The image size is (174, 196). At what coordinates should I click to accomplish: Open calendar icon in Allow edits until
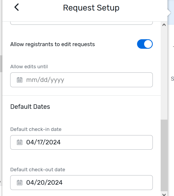coord(20,80)
